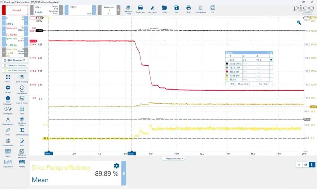Select the 0.0 s time ruler handle
This screenshot has height=189, width=317.
coord(49,153)
